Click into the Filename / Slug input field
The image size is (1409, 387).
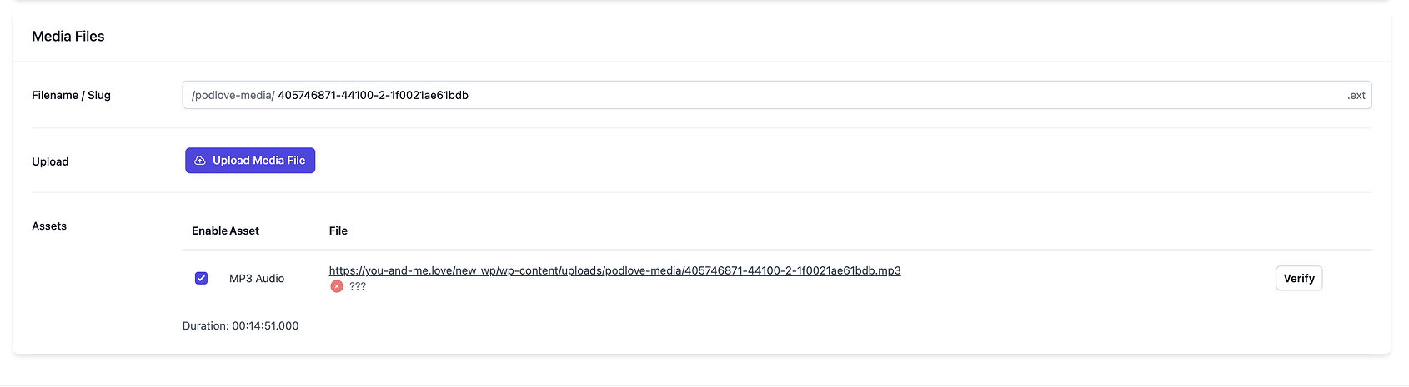tap(777, 95)
